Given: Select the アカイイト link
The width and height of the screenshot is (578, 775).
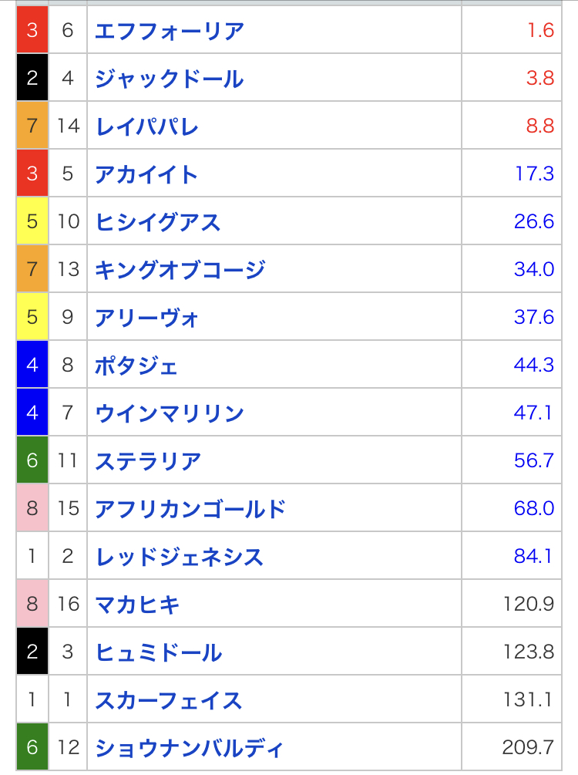Looking at the screenshot, I should coord(146,174).
